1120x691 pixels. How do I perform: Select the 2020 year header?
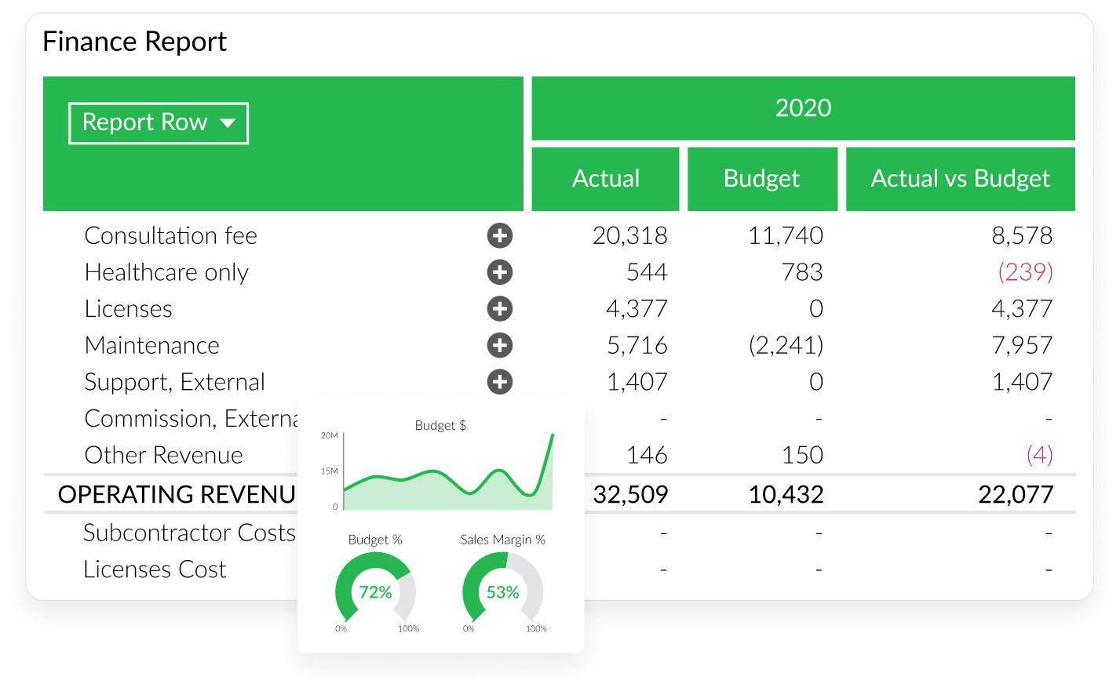pyautogui.click(x=803, y=108)
